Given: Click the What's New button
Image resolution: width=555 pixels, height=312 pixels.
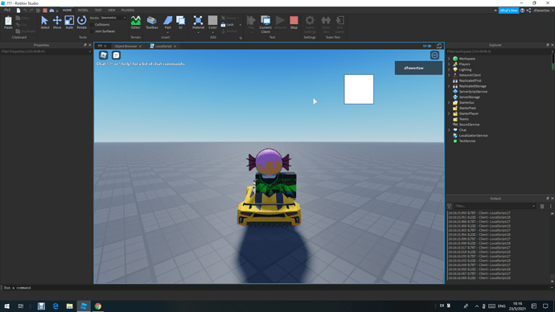Looking at the screenshot, I should coord(508,10).
